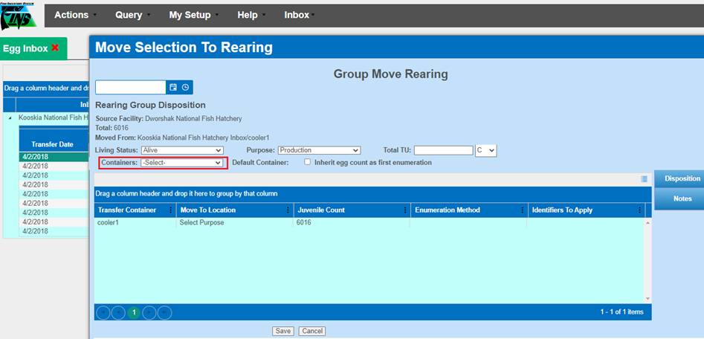The width and height of the screenshot is (704, 339).
Task: Open the Containers dropdown
Action: tap(181, 162)
